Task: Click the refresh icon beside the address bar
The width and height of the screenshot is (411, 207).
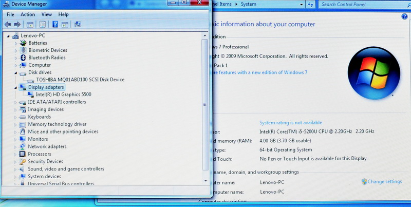Action: [311, 5]
